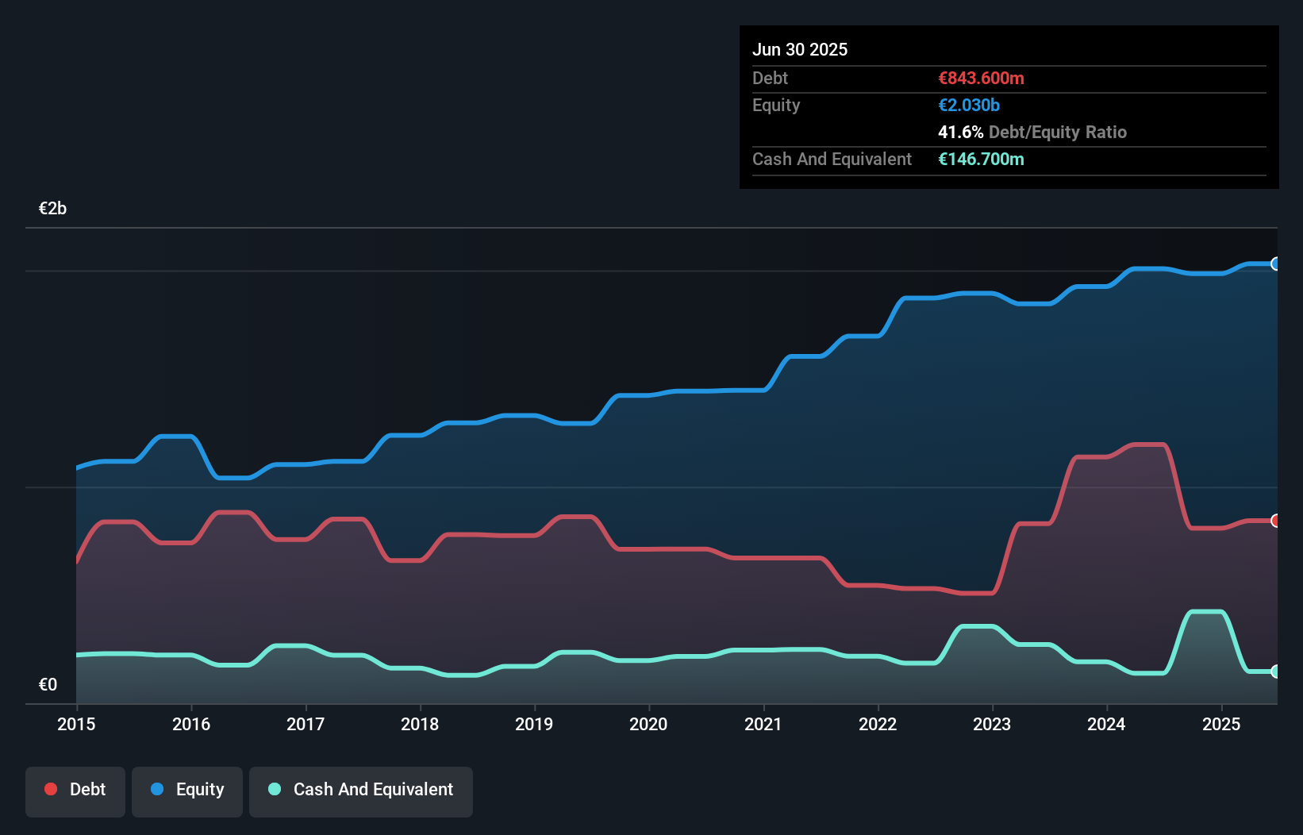
Task: Click the blue Equity legend dot
Action: pos(156,789)
